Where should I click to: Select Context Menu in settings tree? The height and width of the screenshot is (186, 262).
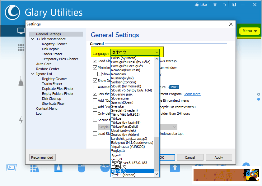point(47,108)
